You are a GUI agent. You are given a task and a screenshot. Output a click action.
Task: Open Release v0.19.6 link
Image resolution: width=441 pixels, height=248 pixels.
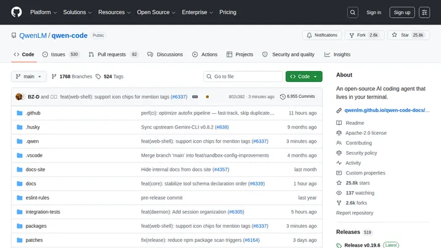362,245
